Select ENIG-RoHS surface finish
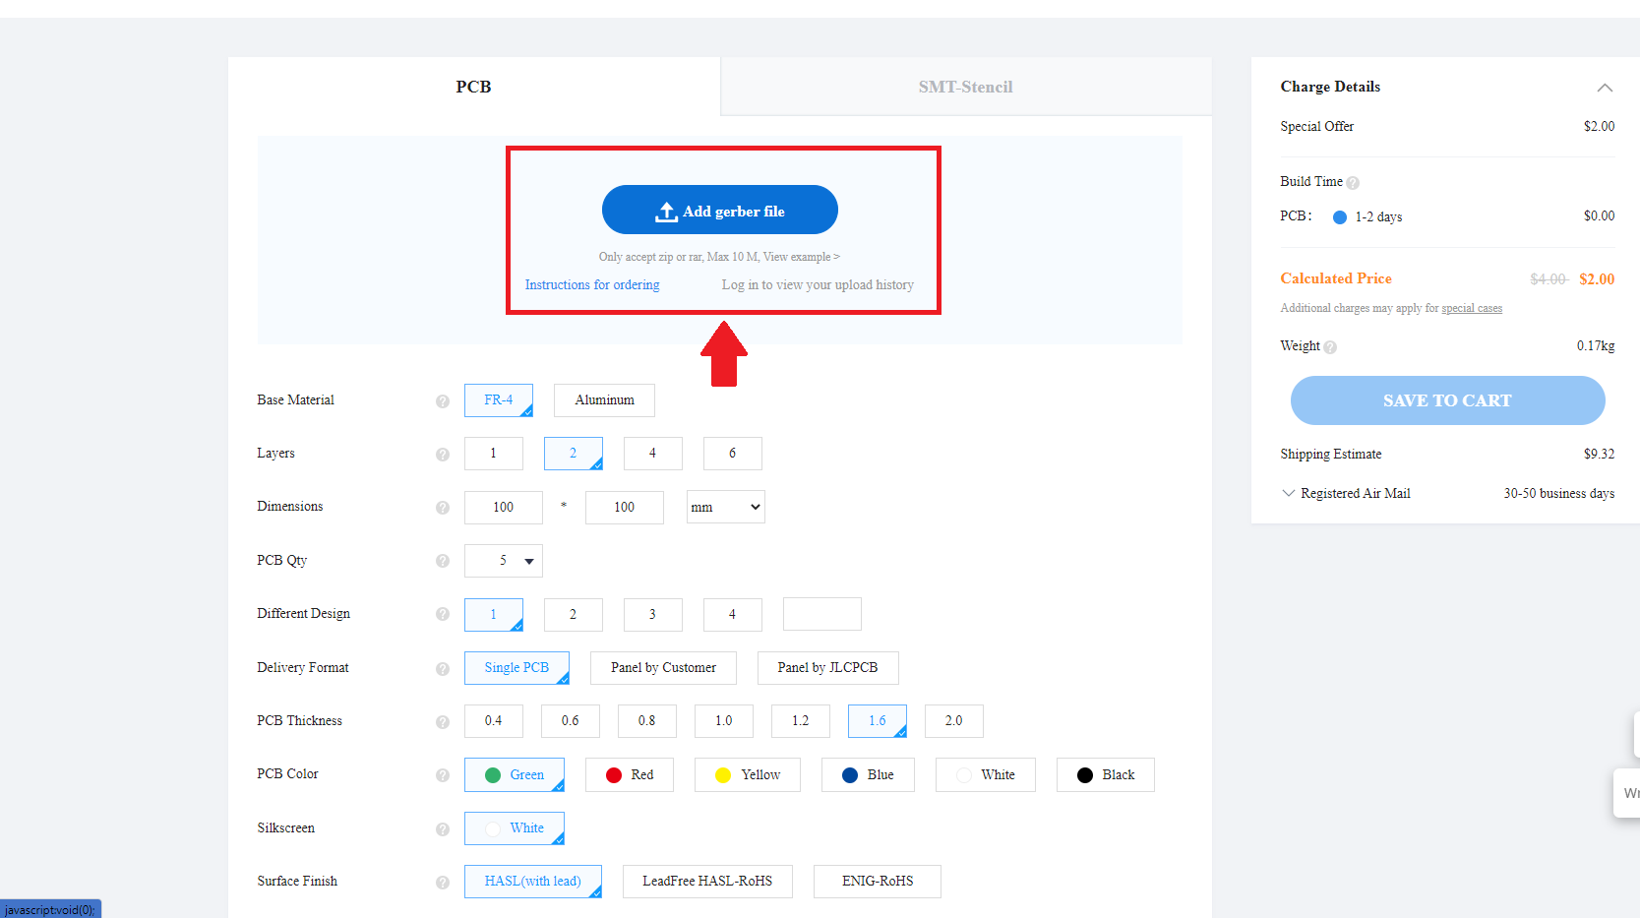The width and height of the screenshot is (1640, 918). 878,882
